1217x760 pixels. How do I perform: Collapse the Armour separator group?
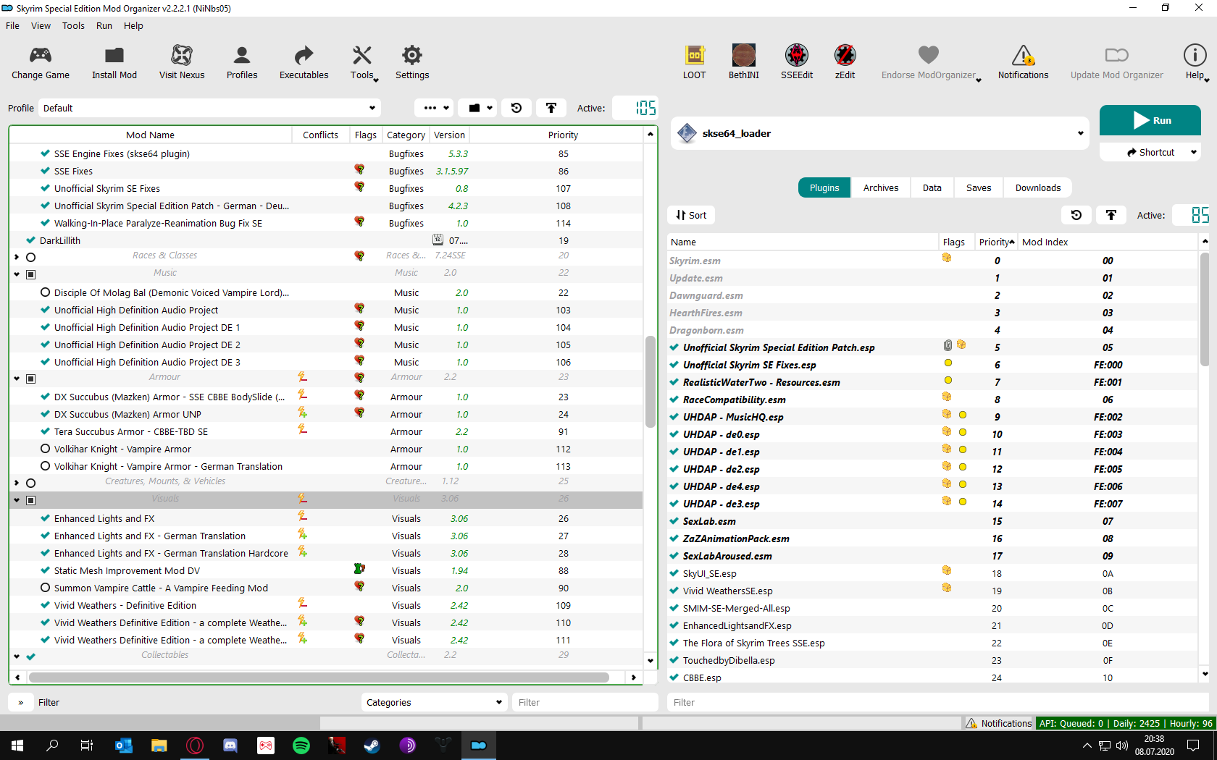tap(17, 379)
